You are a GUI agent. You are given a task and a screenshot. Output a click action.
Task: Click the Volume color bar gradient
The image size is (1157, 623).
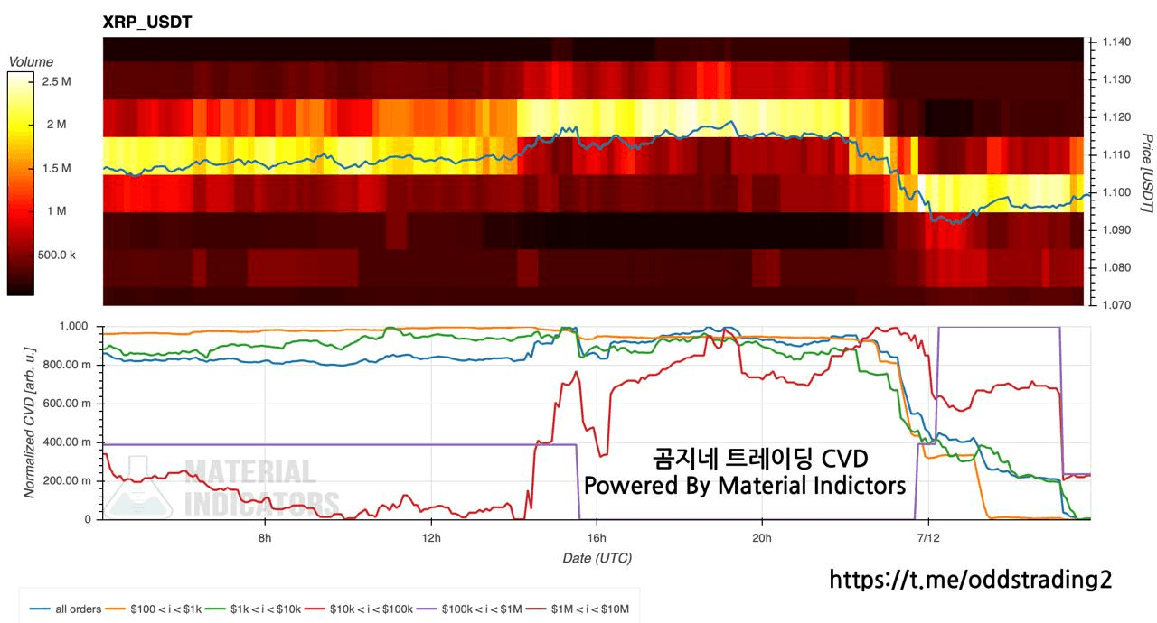pos(20,183)
